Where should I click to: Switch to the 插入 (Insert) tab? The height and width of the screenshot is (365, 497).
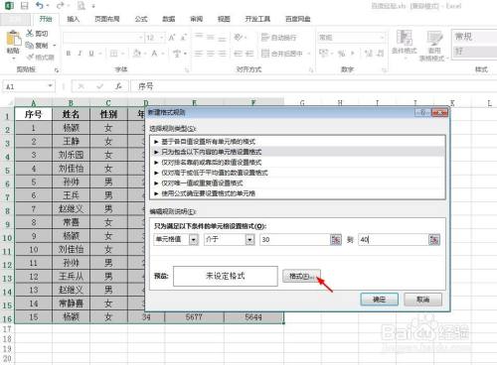point(74,19)
